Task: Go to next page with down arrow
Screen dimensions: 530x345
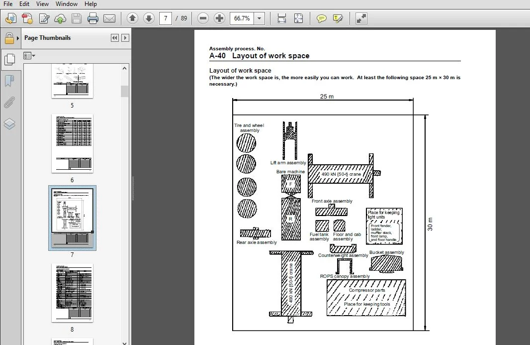Action: (149, 18)
